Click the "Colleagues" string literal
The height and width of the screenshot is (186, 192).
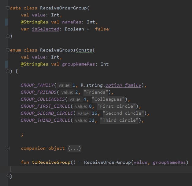pos(108,99)
